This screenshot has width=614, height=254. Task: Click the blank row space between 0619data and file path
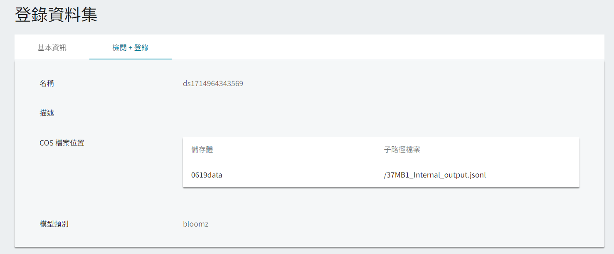click(303, 175)
